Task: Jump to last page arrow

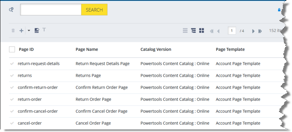Action: tap(260, 31)
